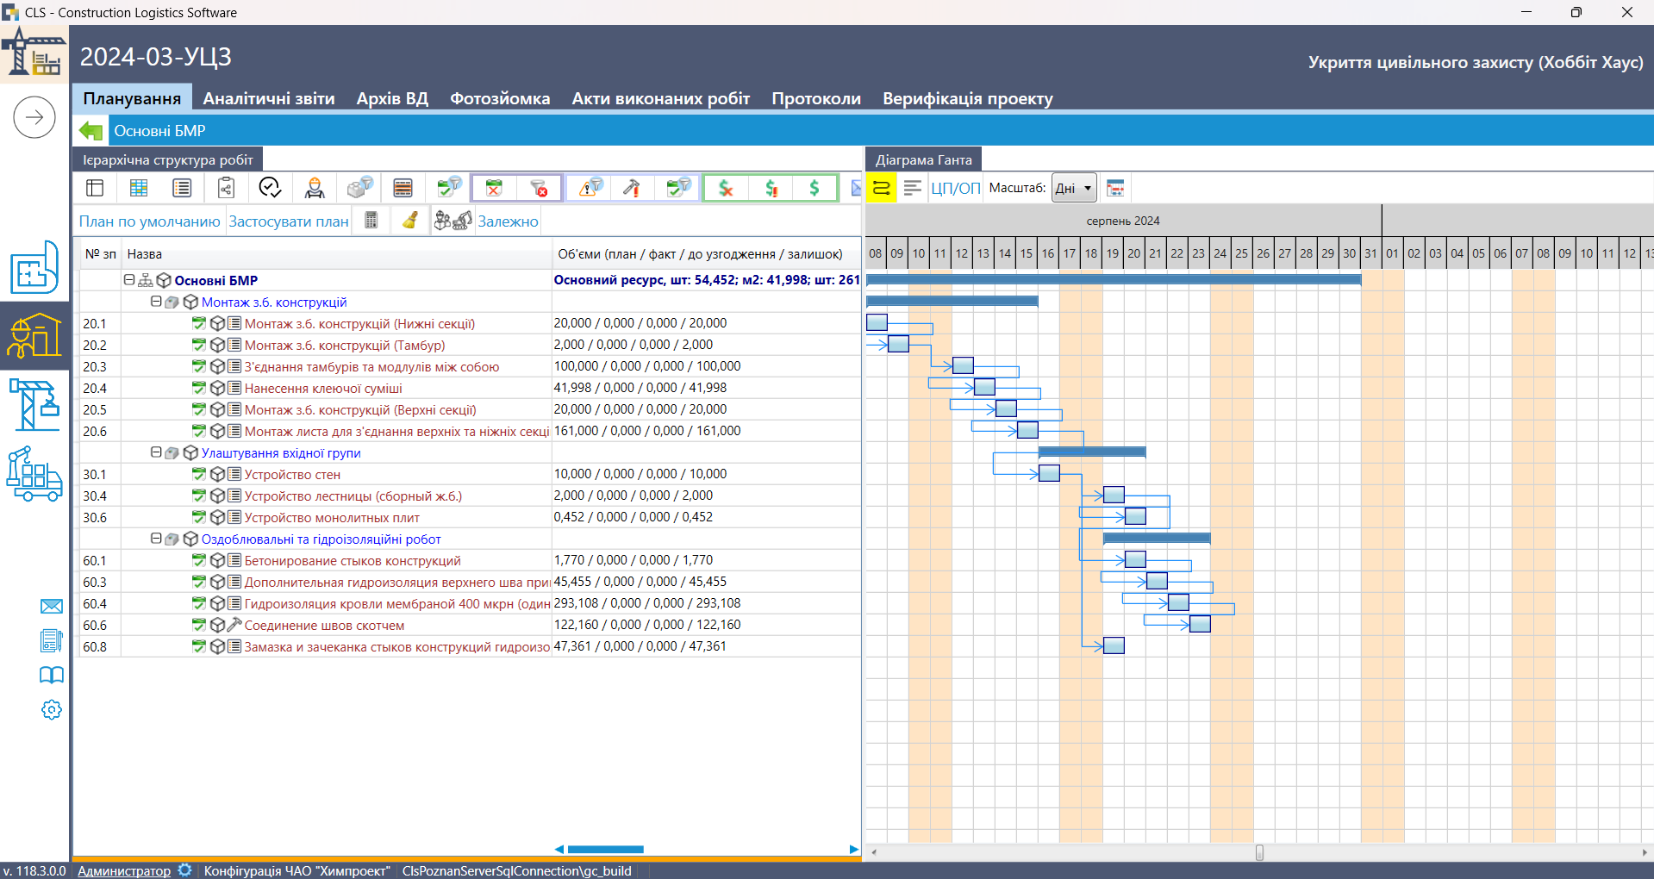This screenshot has height=879, width=1654.
Task: Toggle the ЦП/ОП mode in Gantt toolbar
Action: point(955,188)
